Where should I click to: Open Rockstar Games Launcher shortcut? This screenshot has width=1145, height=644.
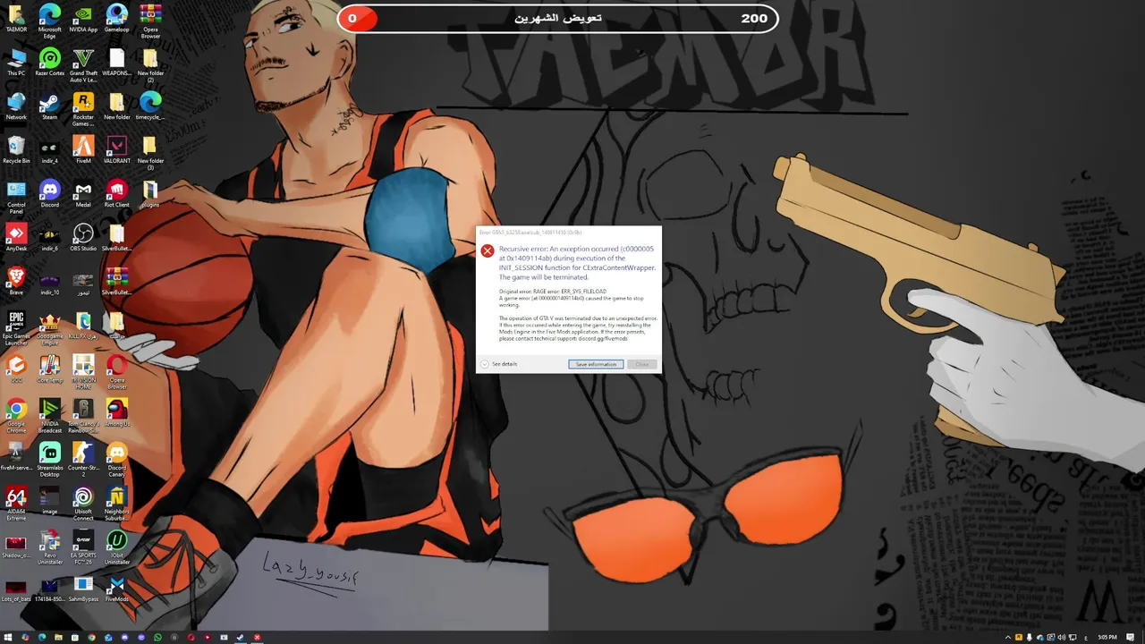tap(83, 108)
